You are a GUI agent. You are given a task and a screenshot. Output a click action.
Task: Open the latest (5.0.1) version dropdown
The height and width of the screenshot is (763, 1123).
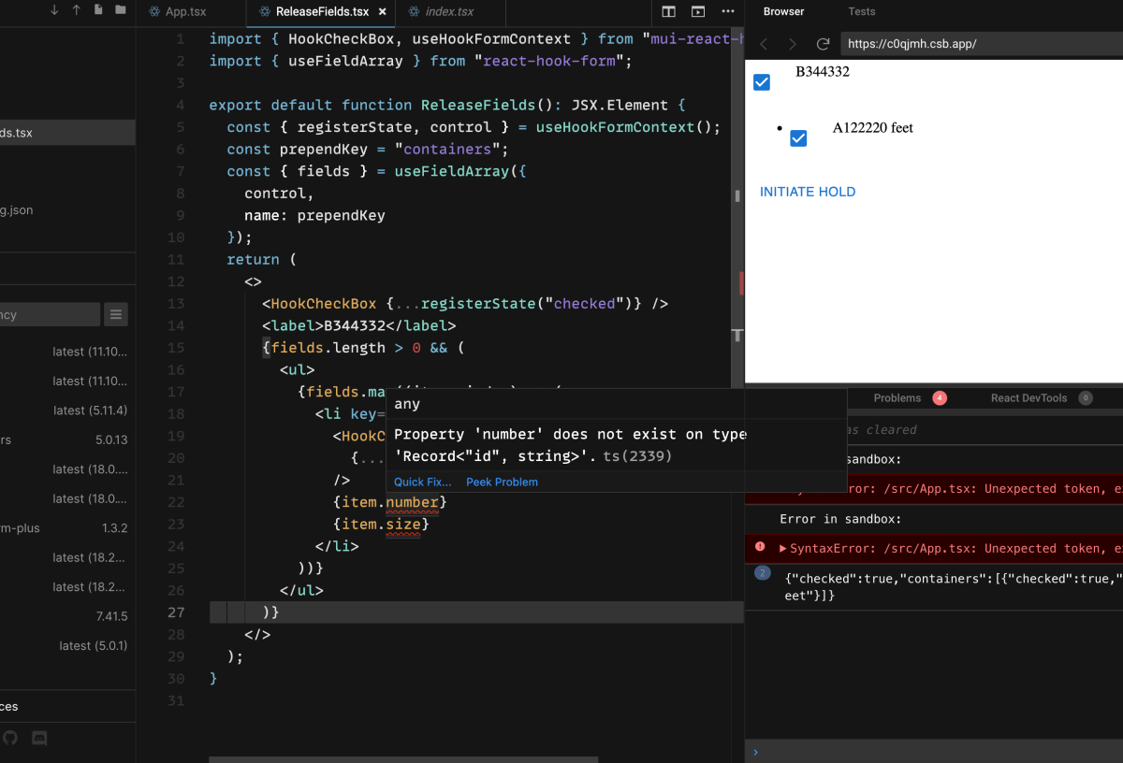(x=93, y=645)
